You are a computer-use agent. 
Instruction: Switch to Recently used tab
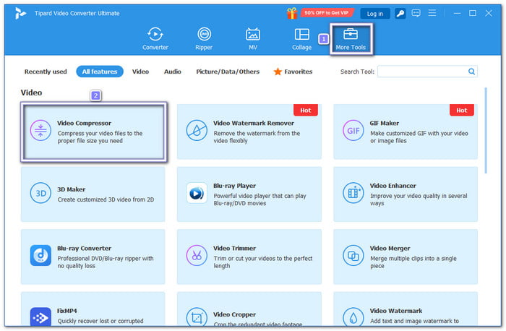46,72
